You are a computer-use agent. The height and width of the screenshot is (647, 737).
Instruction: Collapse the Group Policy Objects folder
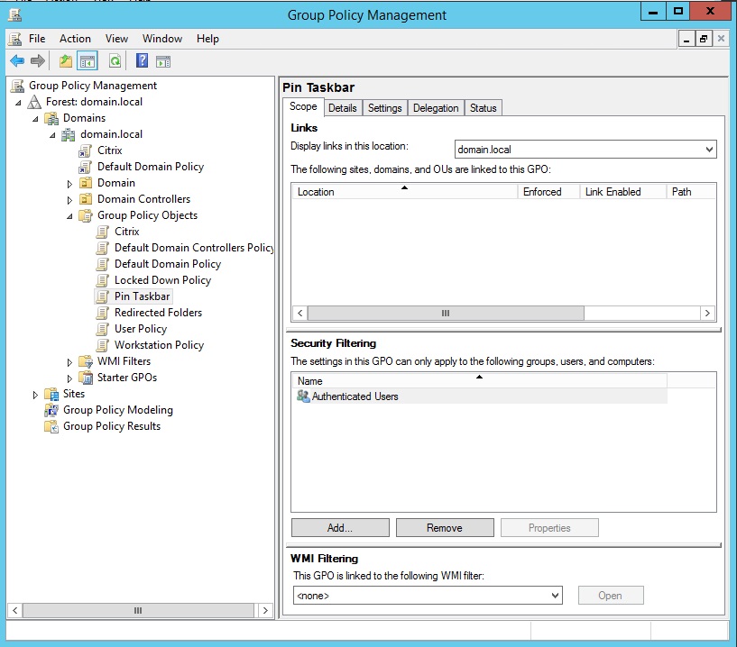tap(70, 216)
